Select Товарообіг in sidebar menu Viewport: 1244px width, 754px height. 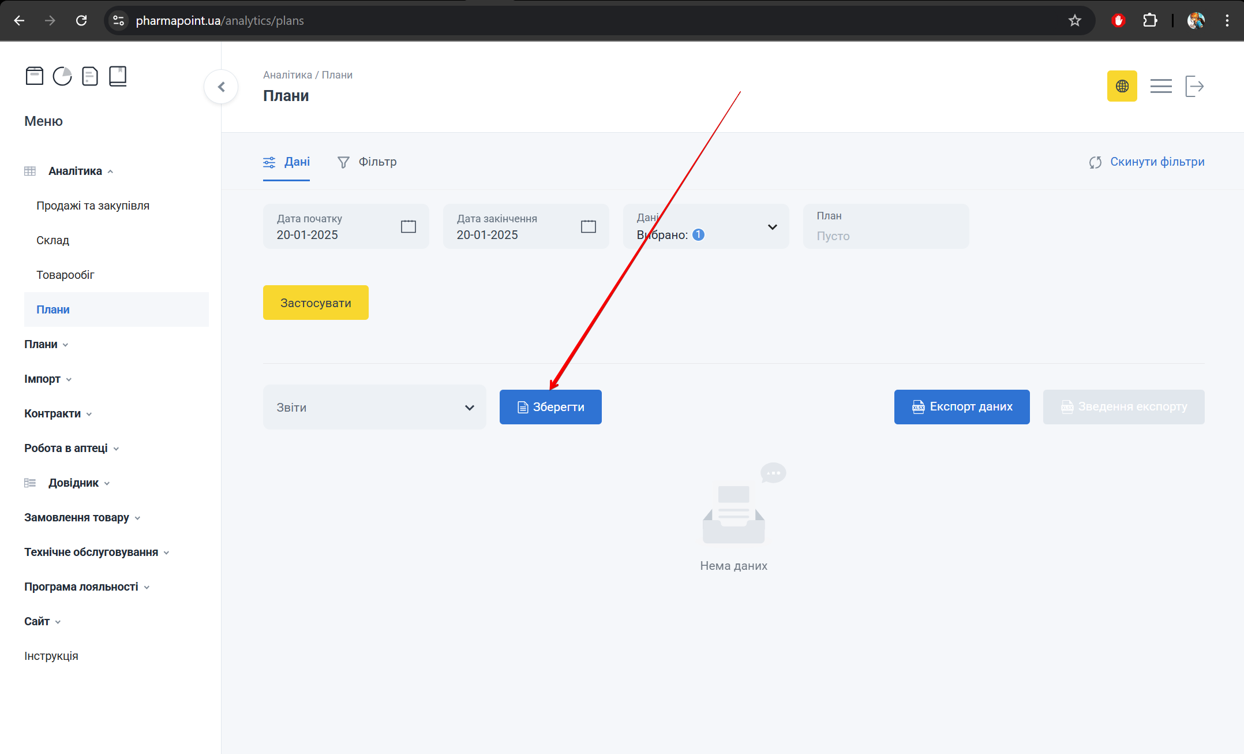[x=65, y=275]
